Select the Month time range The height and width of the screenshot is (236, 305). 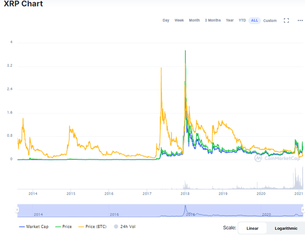pos(194,20)
